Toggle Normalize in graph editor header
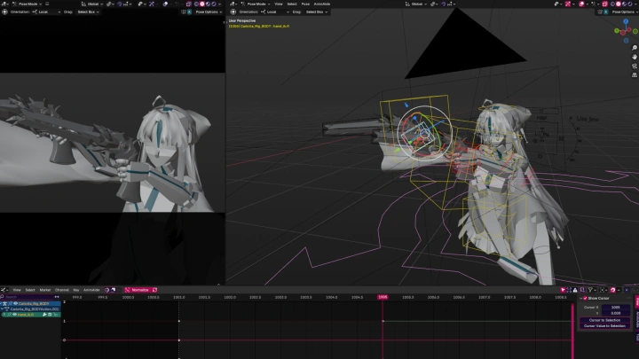 point(140,290)
